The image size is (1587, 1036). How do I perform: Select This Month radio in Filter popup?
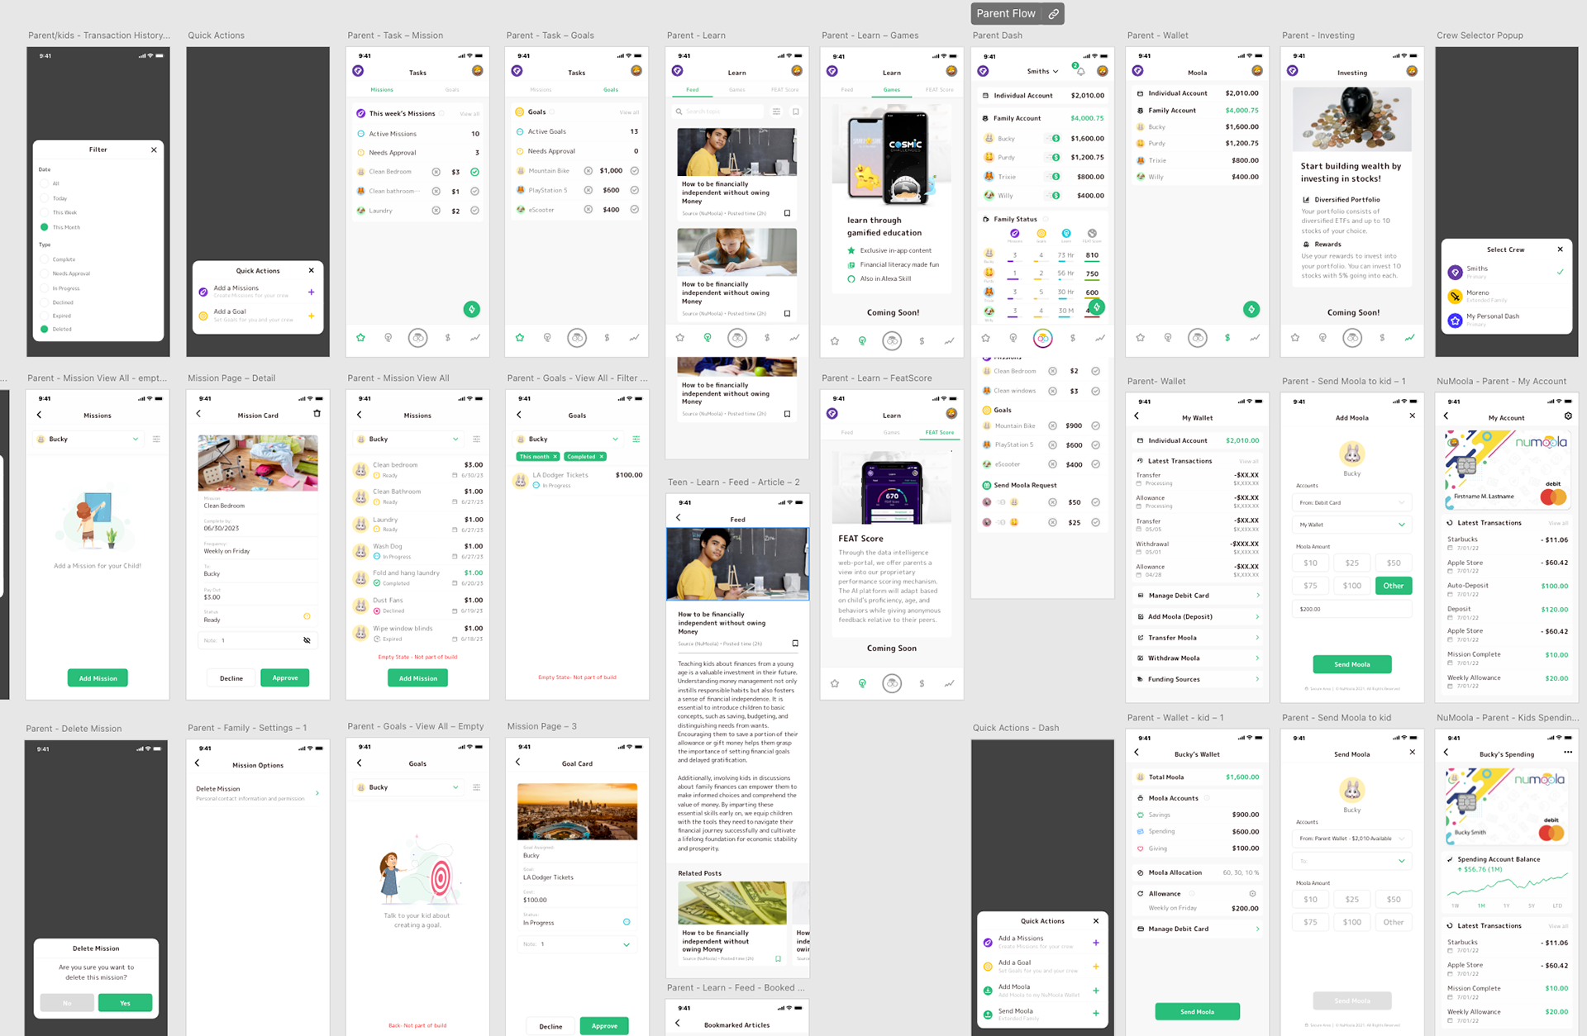pos(44,226)
